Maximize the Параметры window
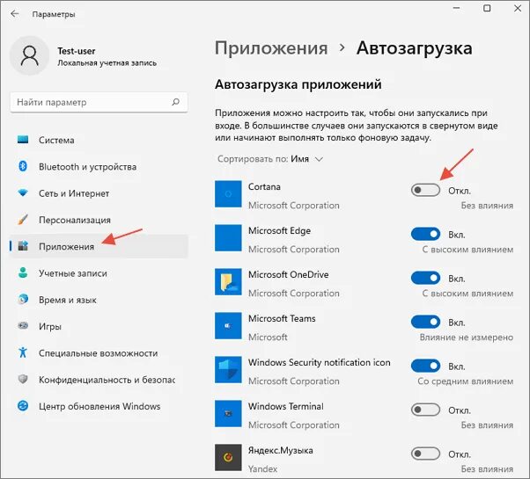The image size is (530, 479). [487, 8]
